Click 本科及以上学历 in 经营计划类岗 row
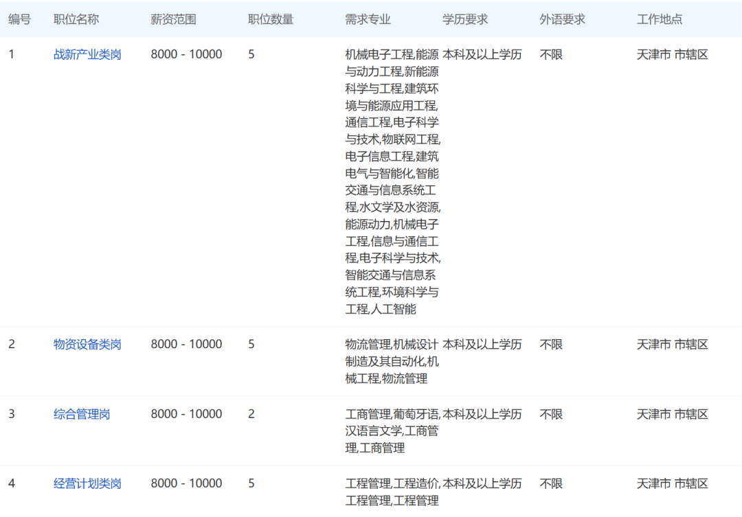 point(482,483)
